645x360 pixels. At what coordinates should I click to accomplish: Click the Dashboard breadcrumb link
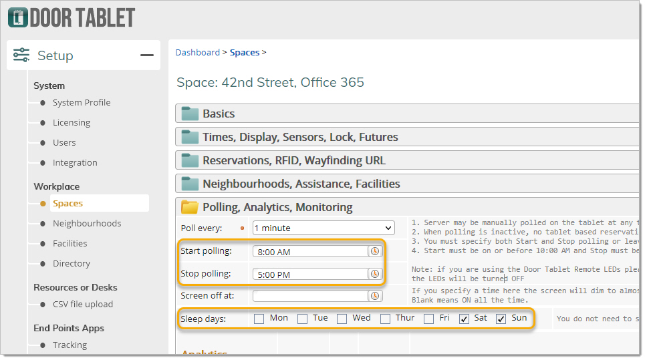197,52
